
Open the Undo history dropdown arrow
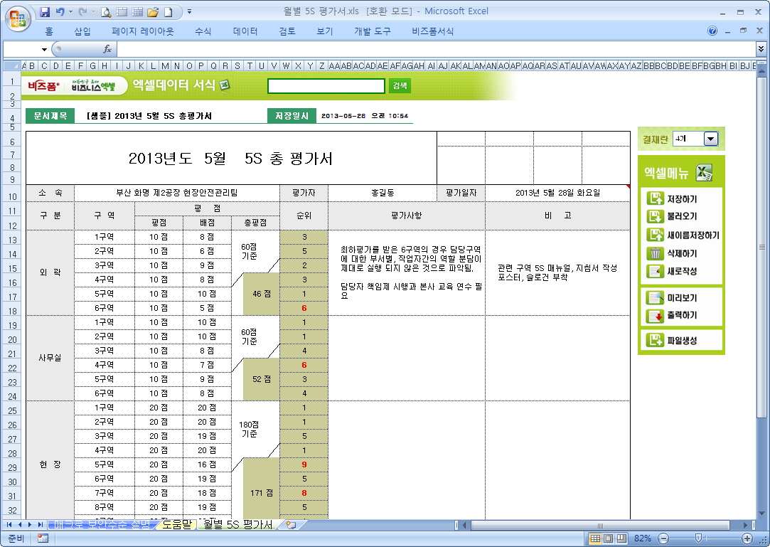[70, 12]
